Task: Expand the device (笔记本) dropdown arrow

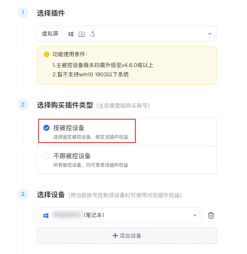Action: tap(195, 215)
